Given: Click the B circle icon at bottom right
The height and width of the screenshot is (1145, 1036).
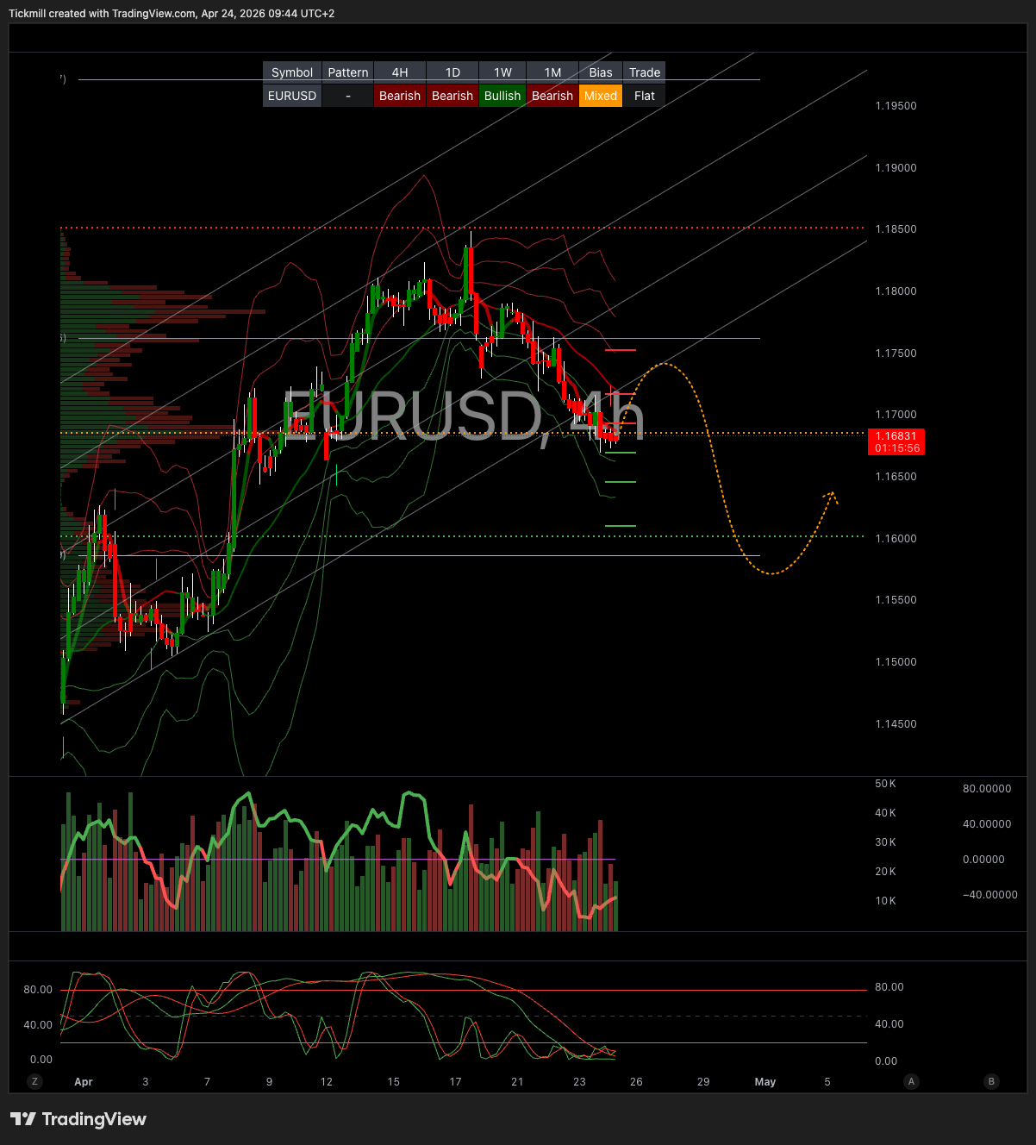Looking at the screenshot, I should pyautogui.click(x=991, y=1081).
